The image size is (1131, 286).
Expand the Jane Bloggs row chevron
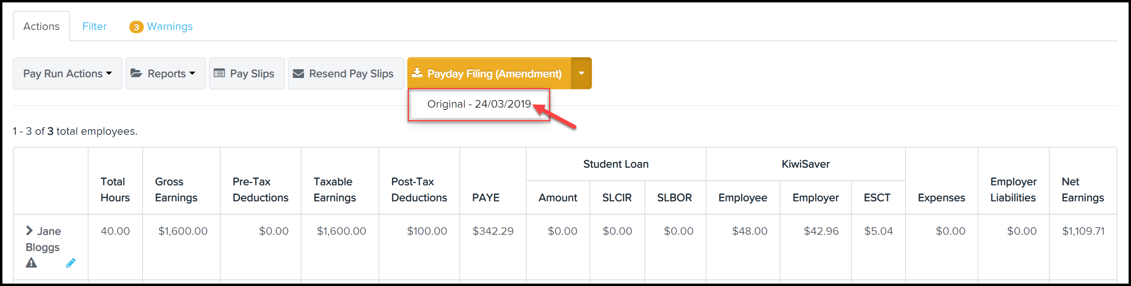pyautogui.click(x=29, y=230)
